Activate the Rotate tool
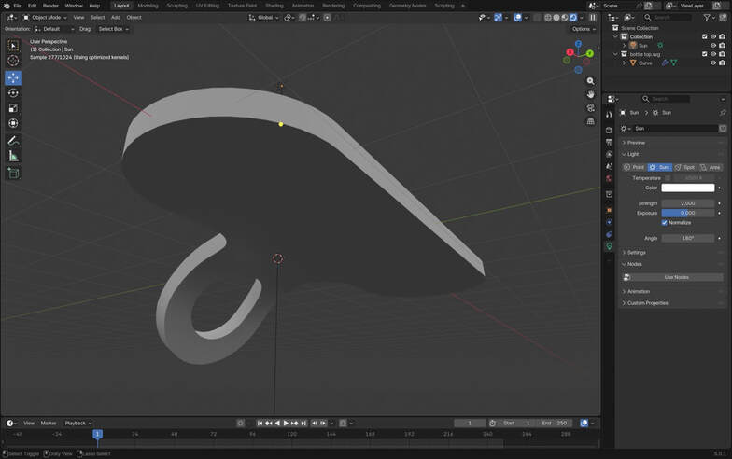The height and width of the screenshot is (459, 732). pyautogui.click(x=13, y=93)
